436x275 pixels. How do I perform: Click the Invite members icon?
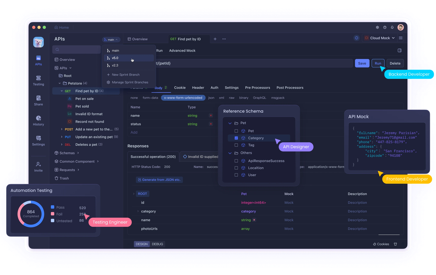(39, 164)
